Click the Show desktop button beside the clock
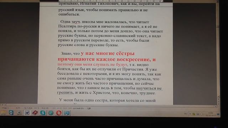Screen dimensions: 228x128 click(218, 114)
